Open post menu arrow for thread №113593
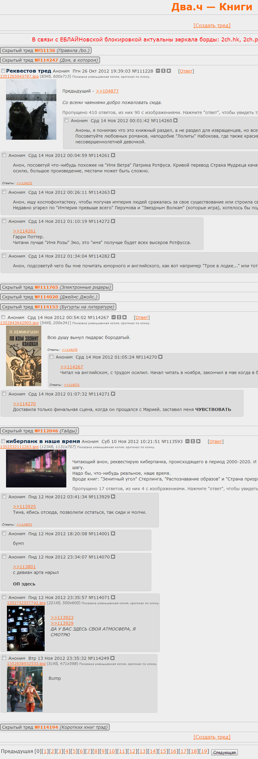Image resolution: width=258 pixels, height=759 pixels. [x=198, y=441]
